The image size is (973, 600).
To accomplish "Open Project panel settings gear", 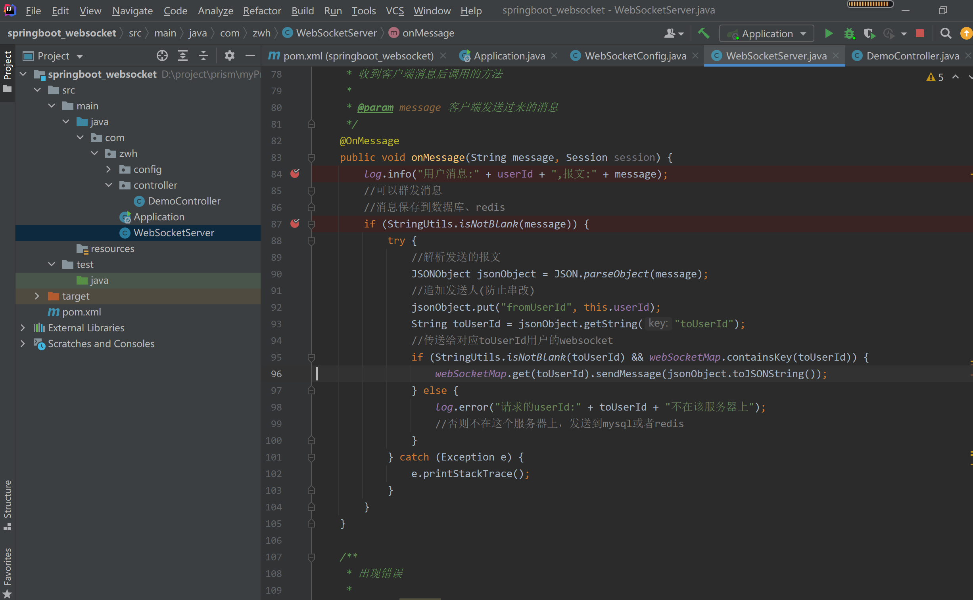I will pyautogui.click(x=229, y=56).
